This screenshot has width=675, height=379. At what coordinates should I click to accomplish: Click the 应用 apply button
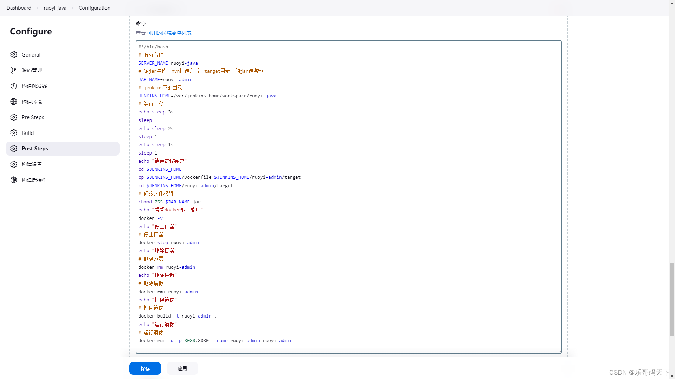coord(182,368)
